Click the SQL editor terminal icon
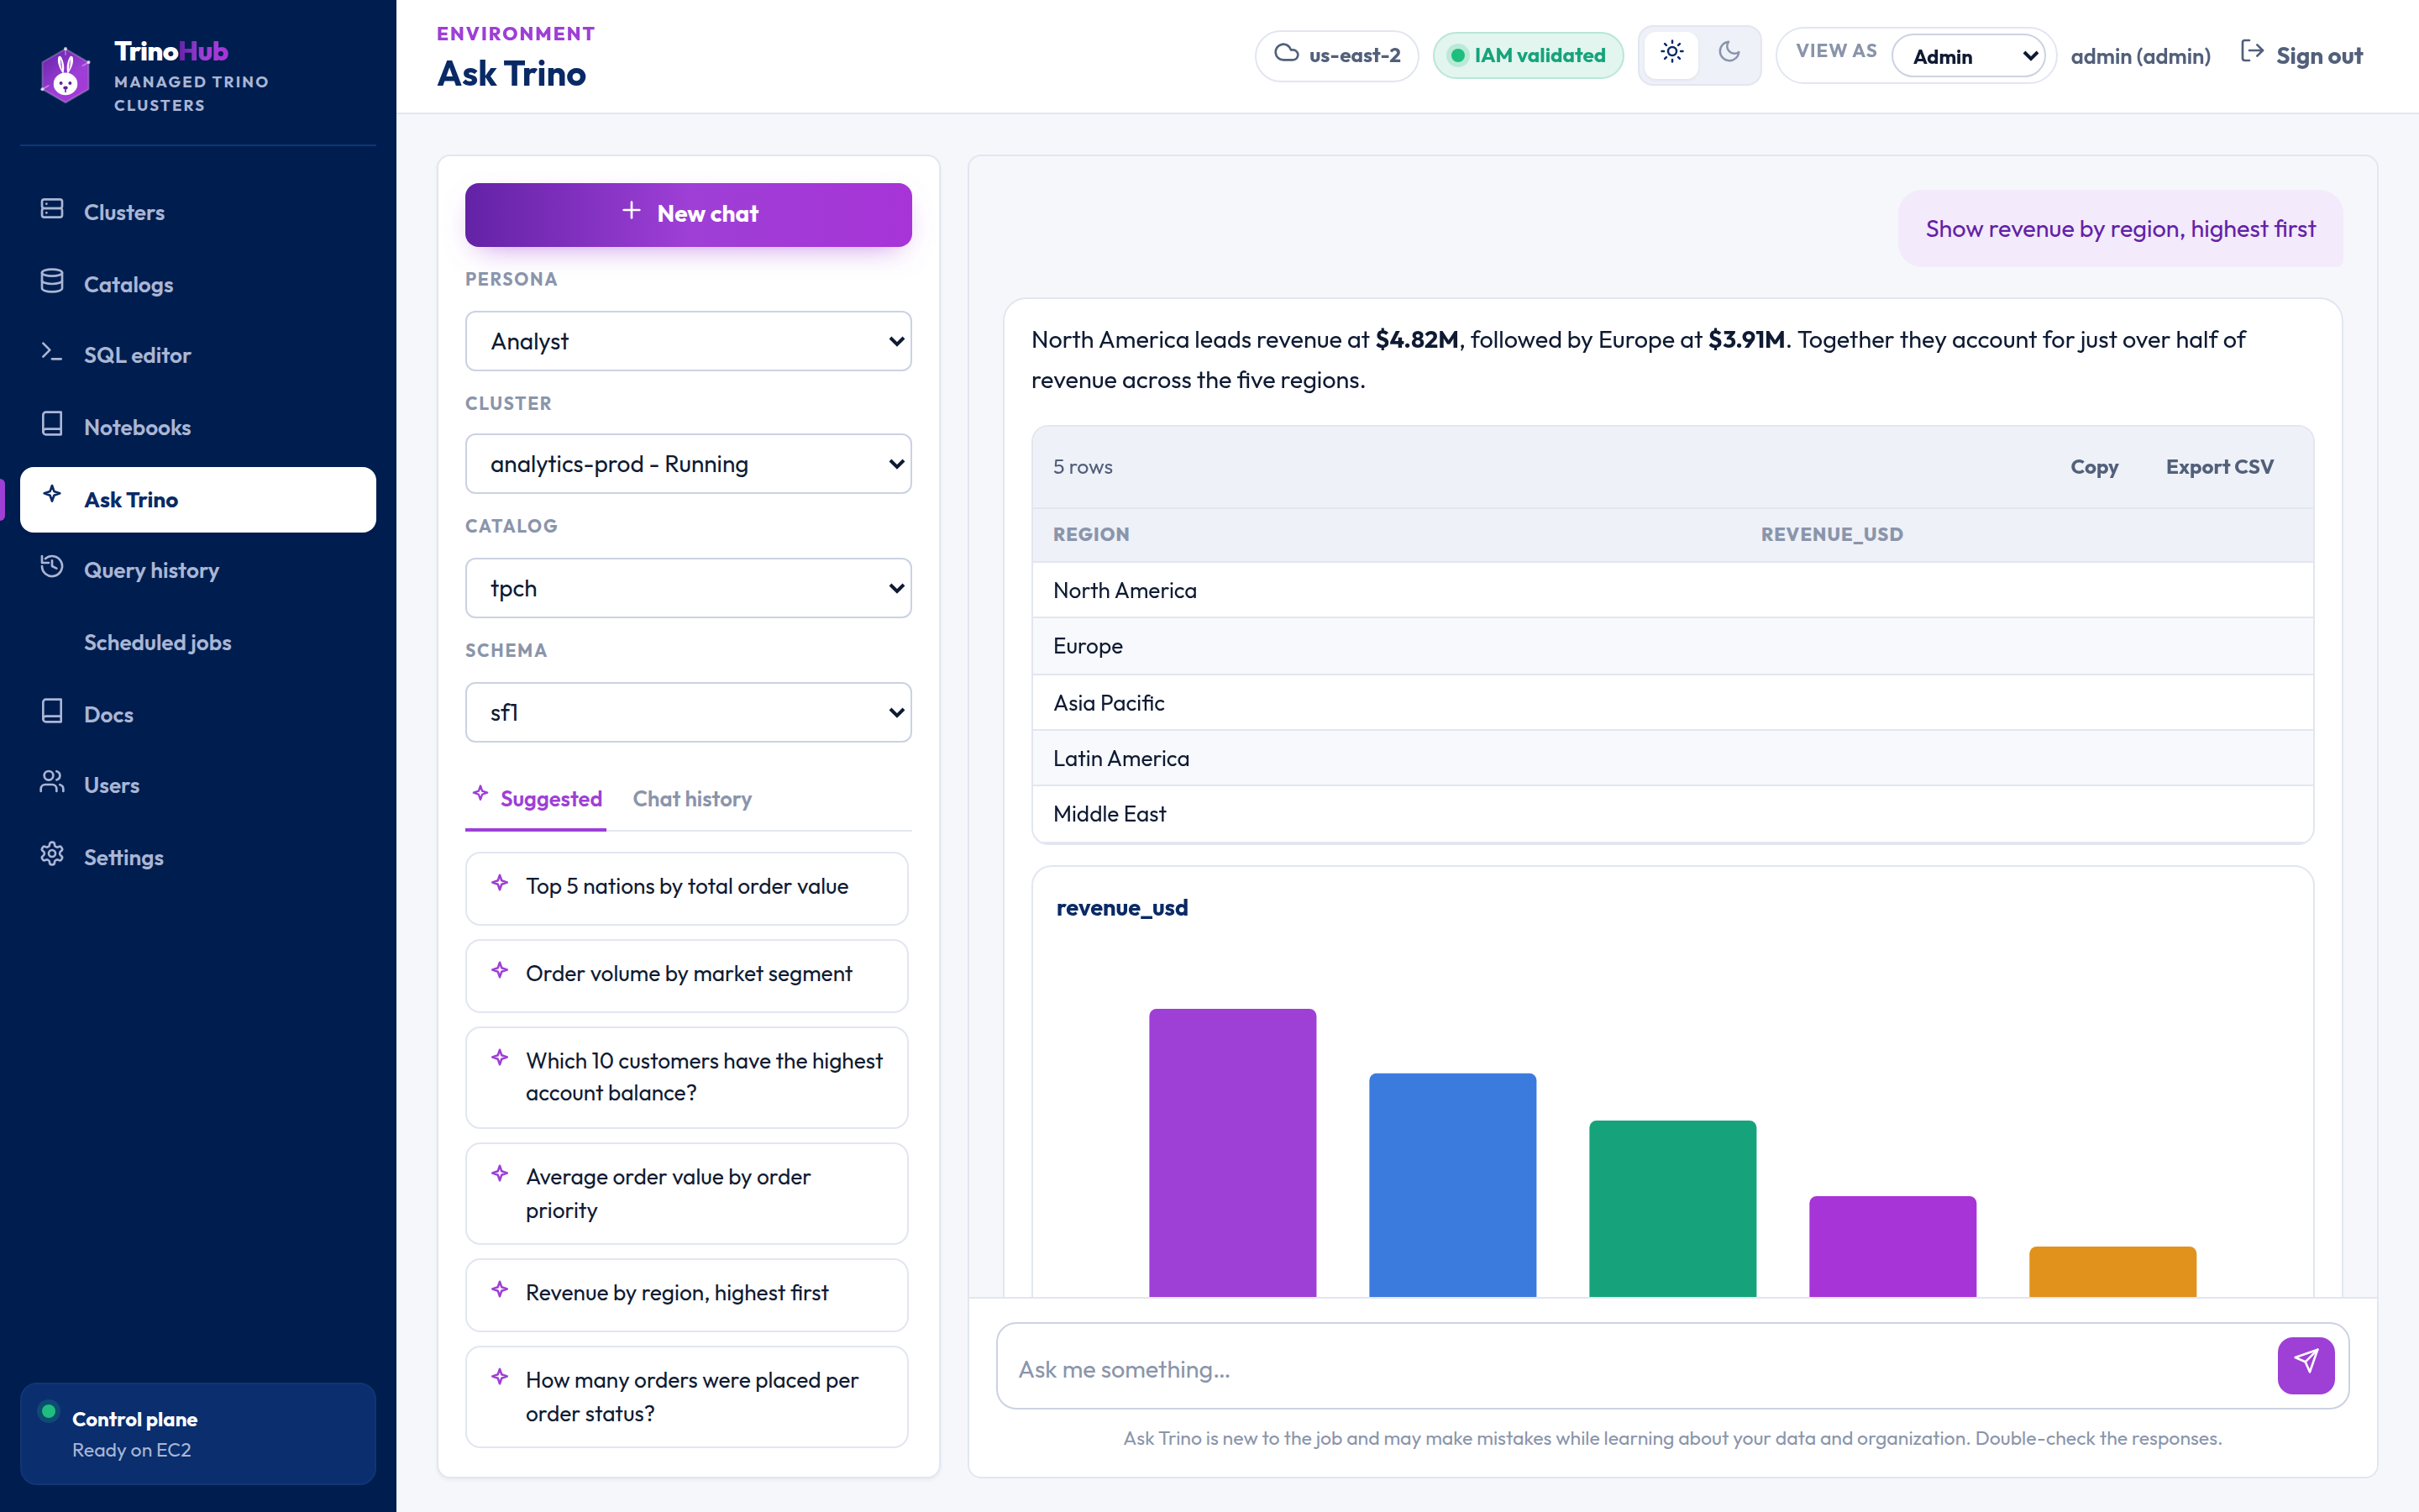The height and width of the screenshot is (1512, 2419). pos(52,353)
